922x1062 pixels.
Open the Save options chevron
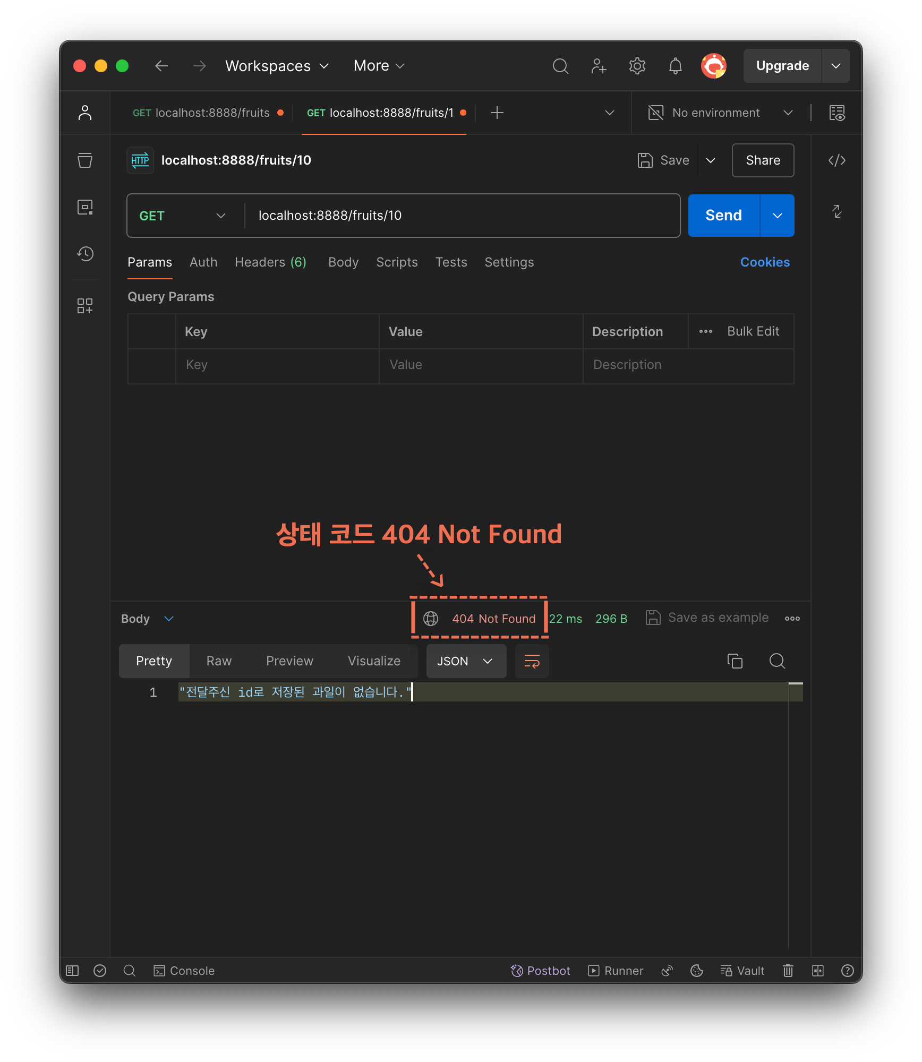point(711,160)
